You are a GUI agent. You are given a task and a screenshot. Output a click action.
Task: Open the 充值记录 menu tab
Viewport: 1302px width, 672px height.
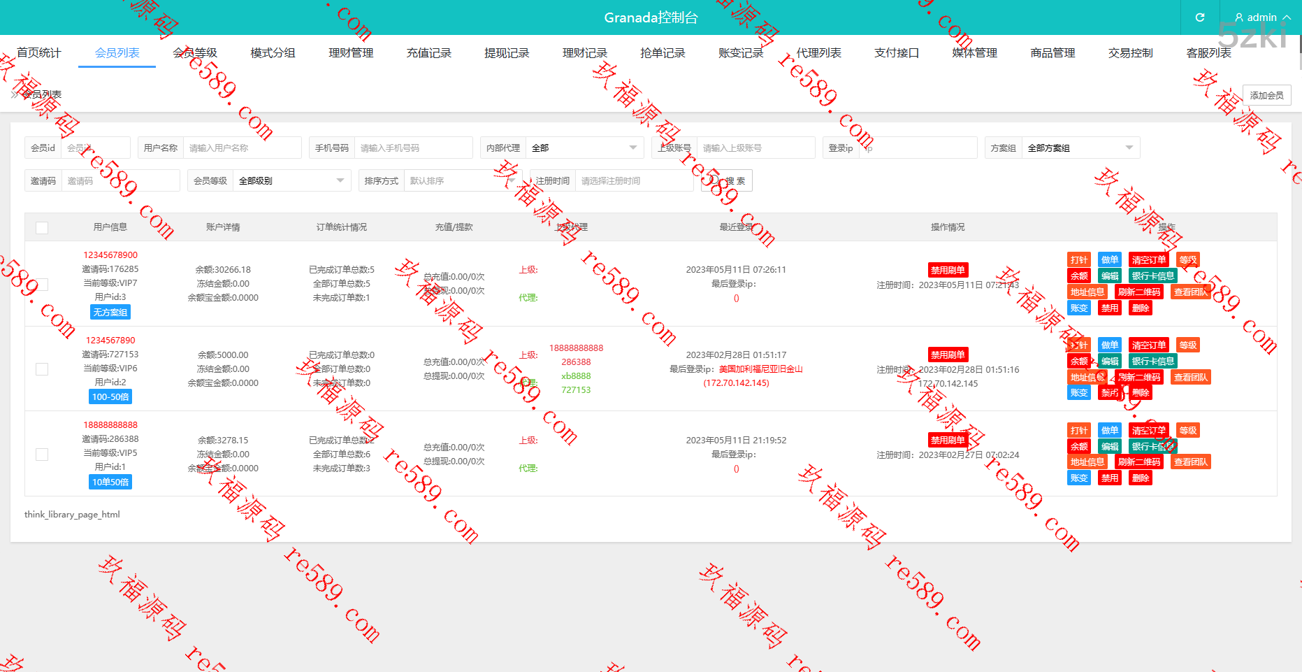pyautogui.click(x=428, y=53)
